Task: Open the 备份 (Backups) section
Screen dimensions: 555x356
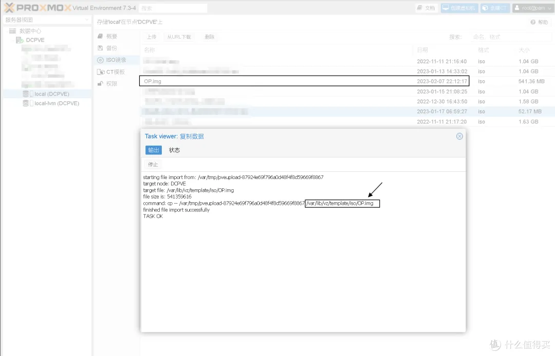Action: (x=111, y=48)
